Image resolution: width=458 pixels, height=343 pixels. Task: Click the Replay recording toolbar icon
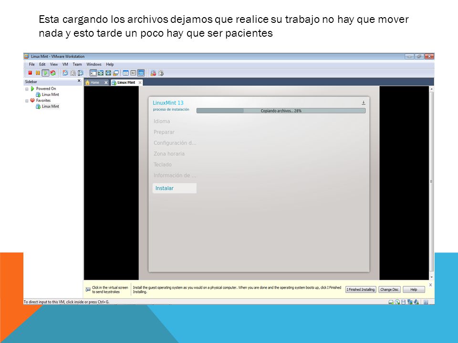pos(161,73)
